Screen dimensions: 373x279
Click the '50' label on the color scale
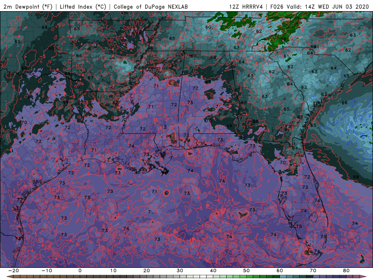pyautogui.click(x=247, y=271)
